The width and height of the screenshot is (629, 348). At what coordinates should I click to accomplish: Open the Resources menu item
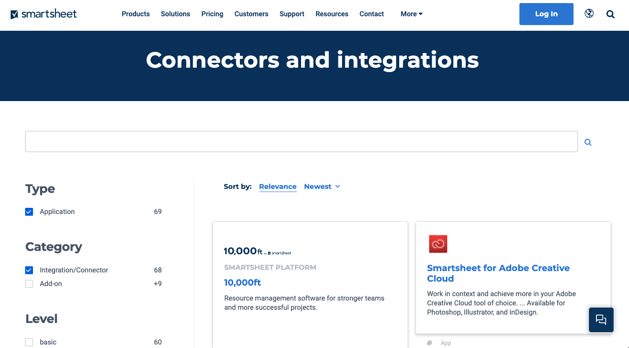tap(332, 14)
